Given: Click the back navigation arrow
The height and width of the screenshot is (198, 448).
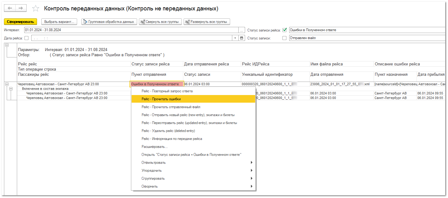Looking at the screenshot, I should pyautogui.click(x=9, y=8).
